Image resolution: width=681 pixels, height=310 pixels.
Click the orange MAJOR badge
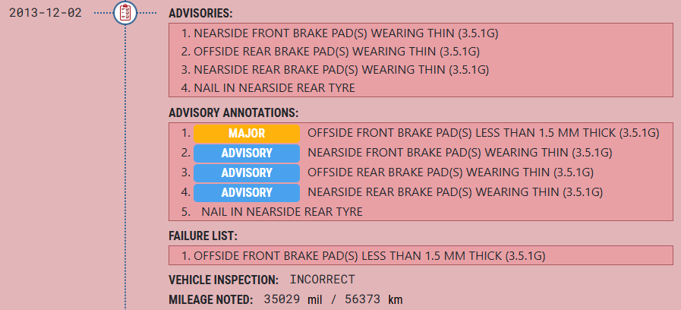(247, 133)
